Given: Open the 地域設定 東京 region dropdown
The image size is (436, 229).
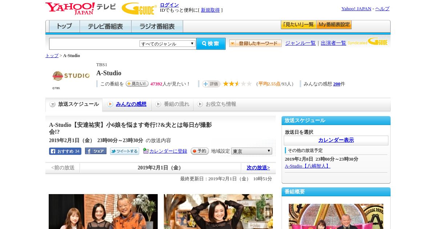Looking at the screenshot, I should pyautogui.click(x=251, y=151).
